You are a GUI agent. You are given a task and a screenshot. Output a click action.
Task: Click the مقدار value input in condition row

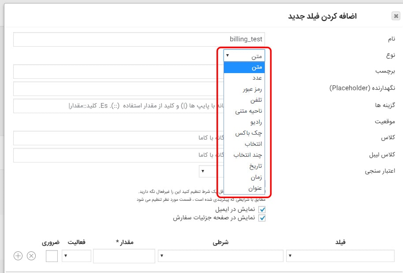pos(124,256)
